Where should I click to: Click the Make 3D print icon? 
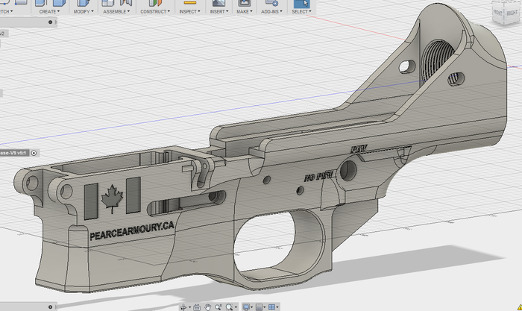(x=244, y=3)
